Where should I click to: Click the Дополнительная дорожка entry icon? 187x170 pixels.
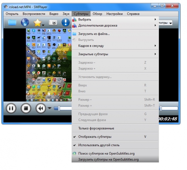point(74,26)
